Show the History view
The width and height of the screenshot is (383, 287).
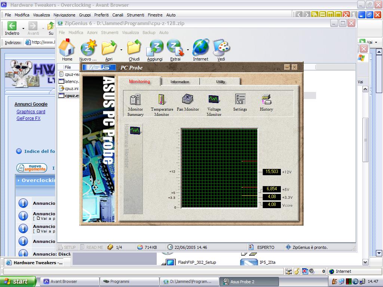pos(266,99)
